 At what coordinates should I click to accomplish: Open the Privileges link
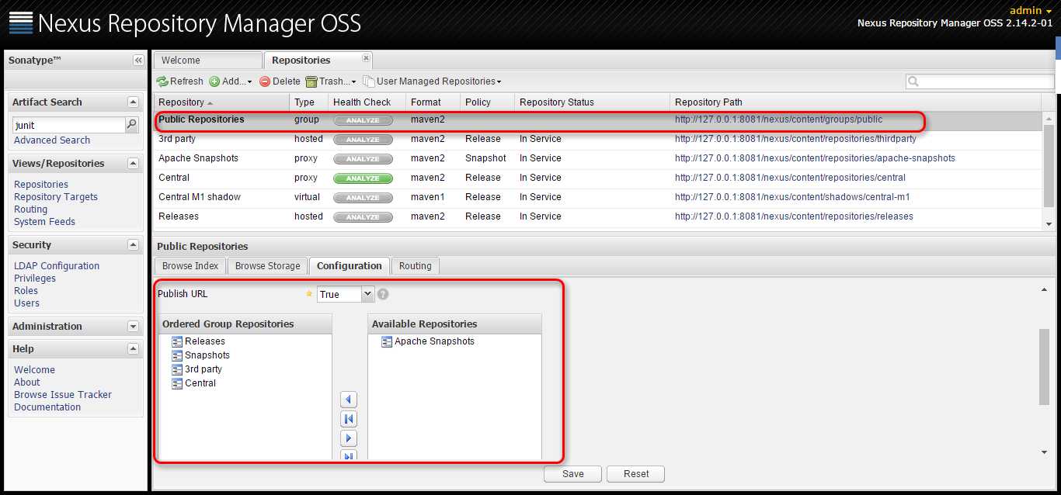35,279
